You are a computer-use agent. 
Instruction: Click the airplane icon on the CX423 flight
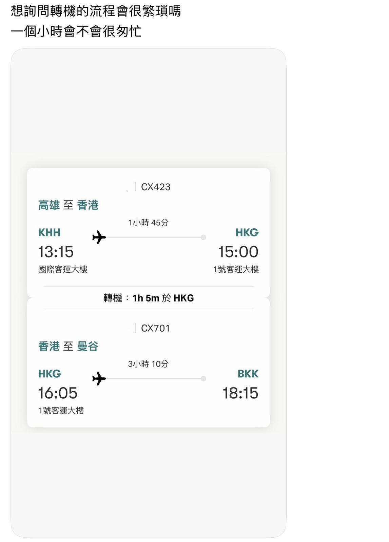99,237
